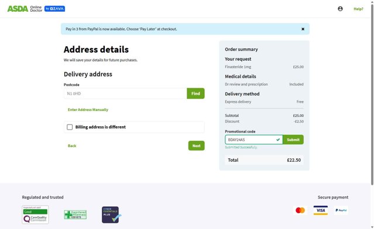Image resolution: width=374 pixels, height=229 pixels.
Task: Click the ASDA Online Doctor logo
Action: [25, 9]
